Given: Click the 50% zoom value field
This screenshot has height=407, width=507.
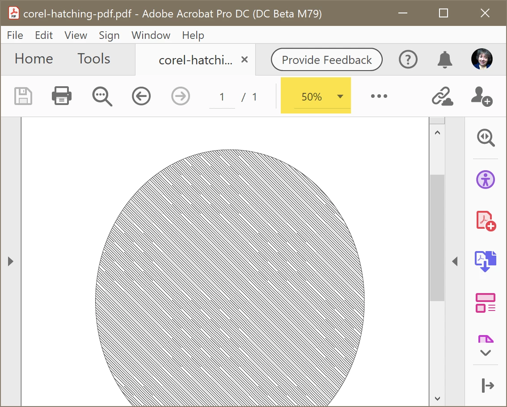Looking at the screenshot, I should pyautogui.click(x=312, y=97).
